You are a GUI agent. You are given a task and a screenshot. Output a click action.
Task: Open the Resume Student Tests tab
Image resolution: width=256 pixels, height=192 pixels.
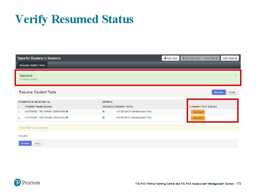click(x=32, y=65)
